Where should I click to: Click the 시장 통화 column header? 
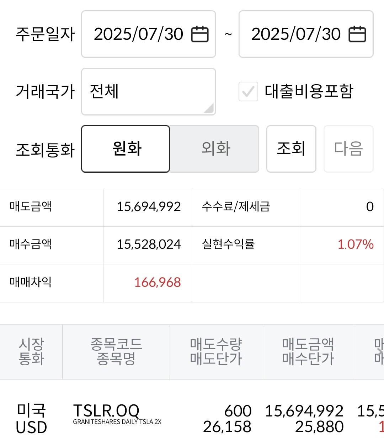click(x=31, y=352)
